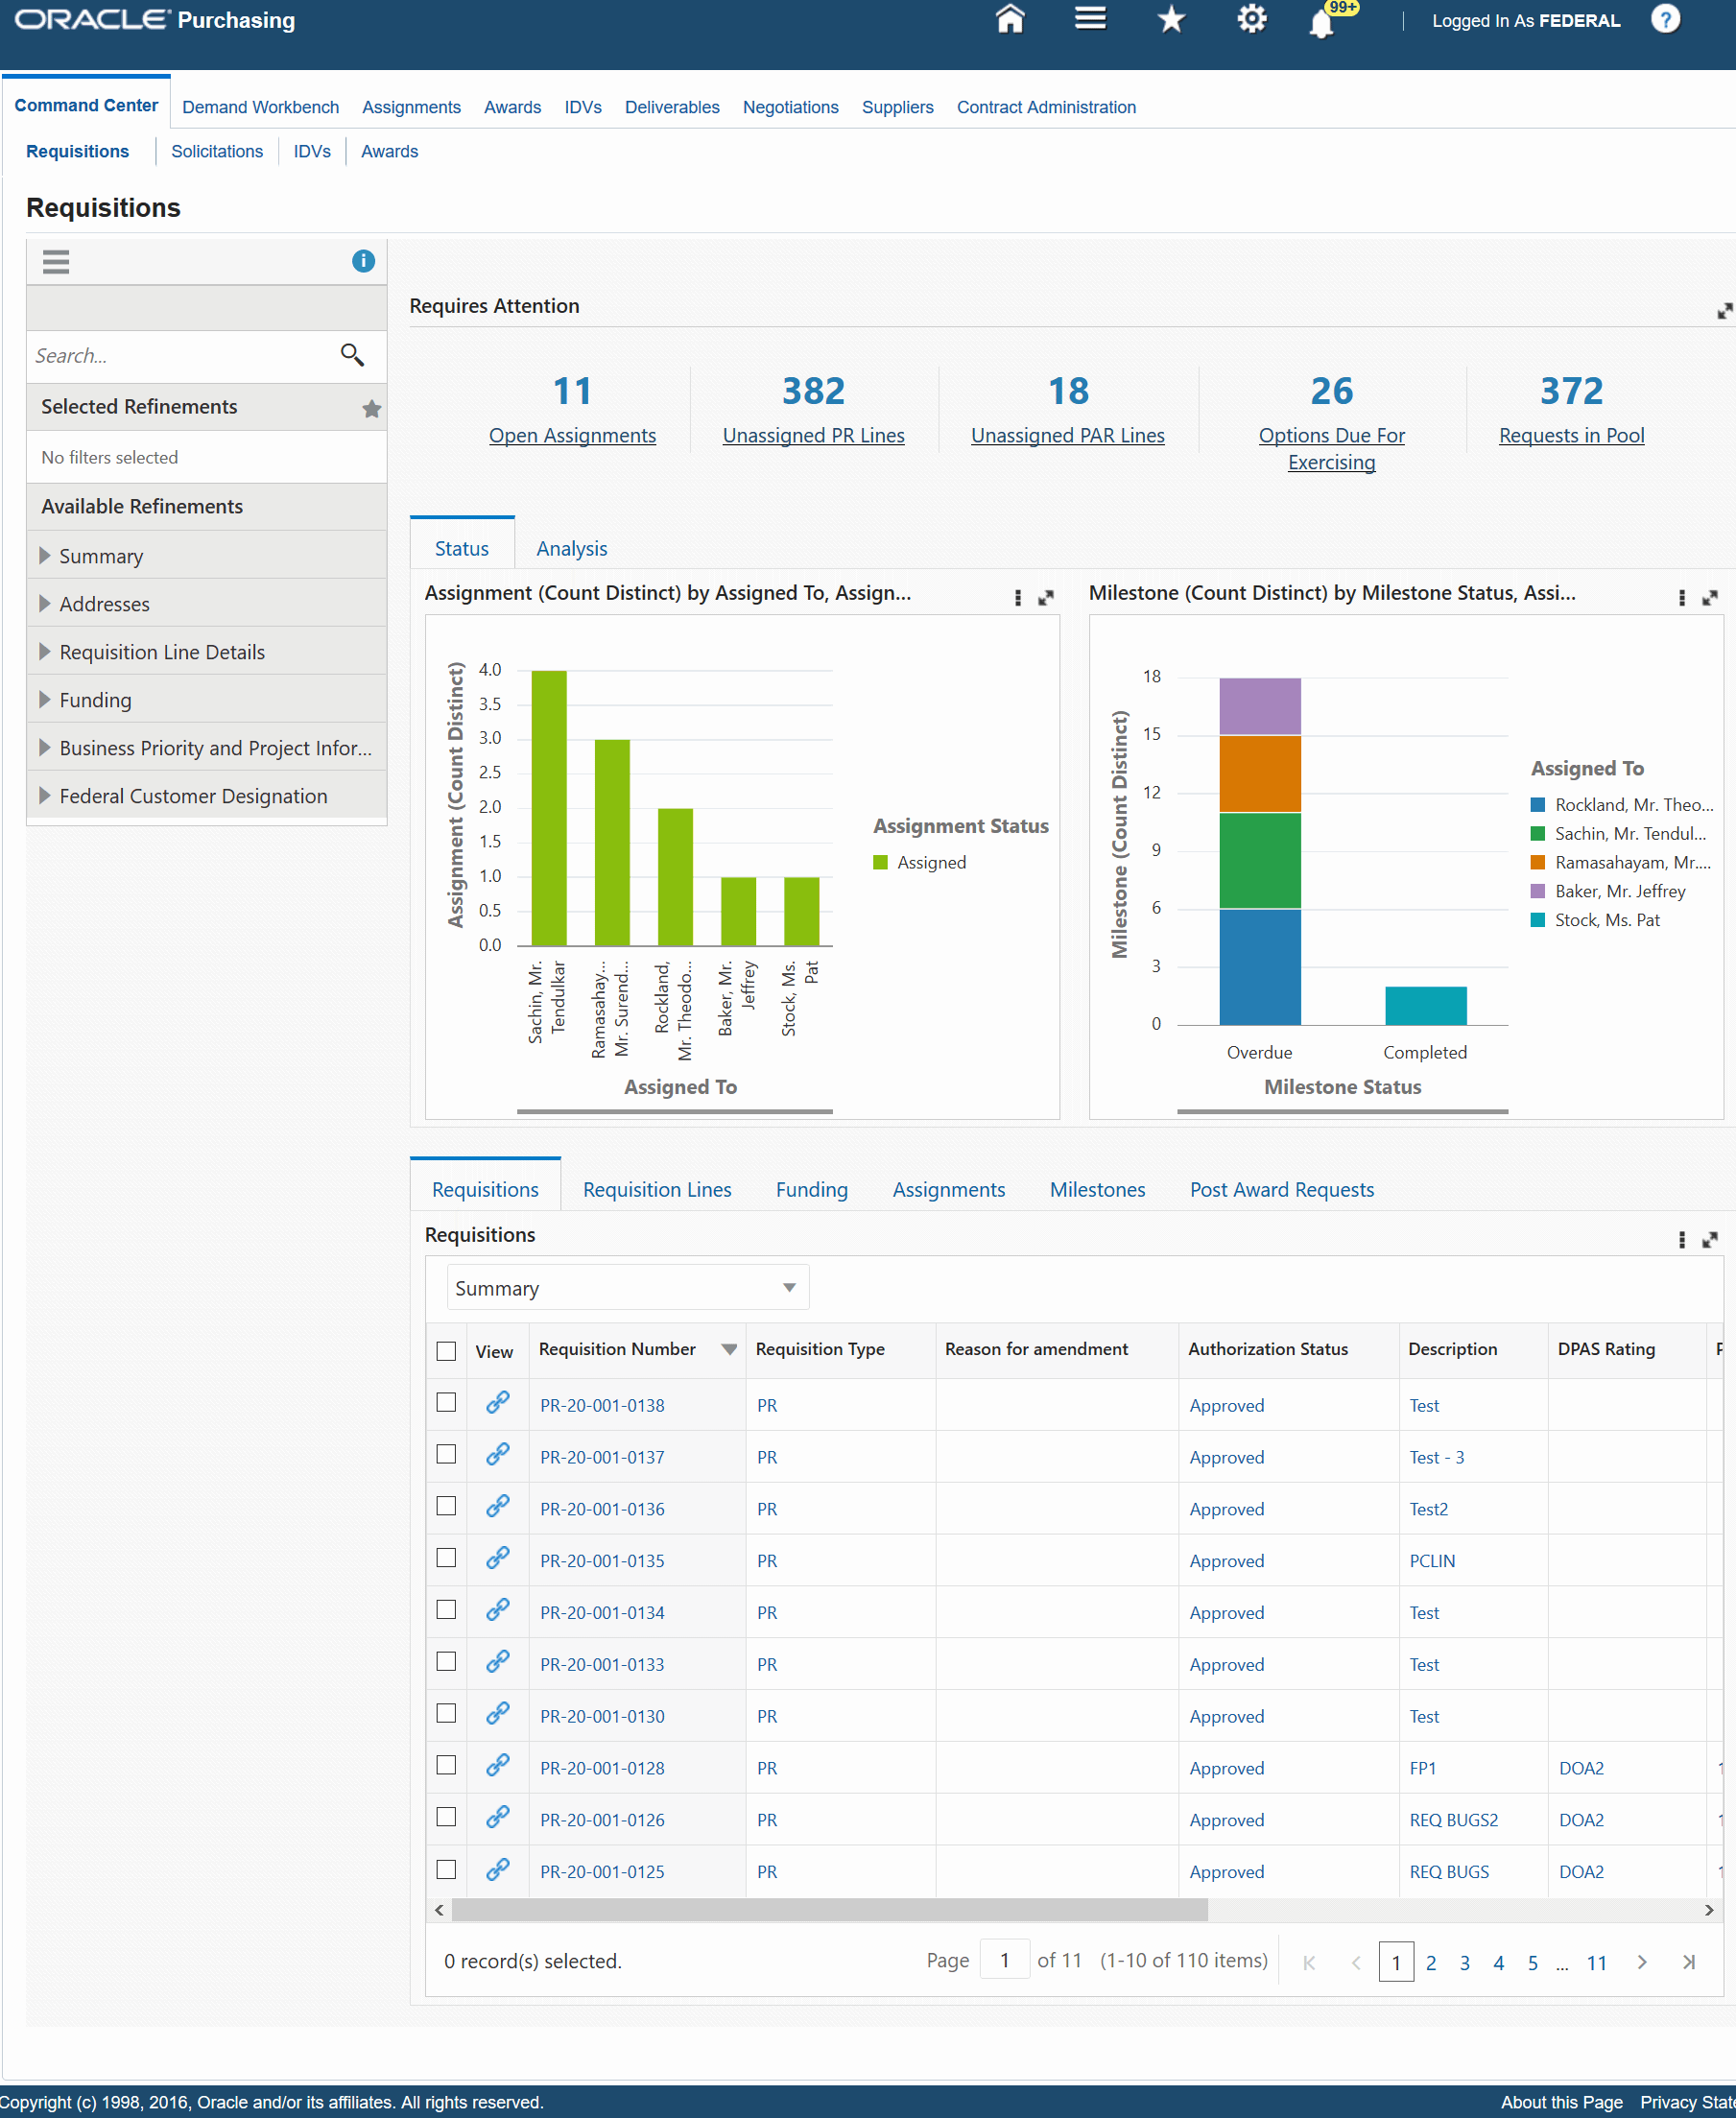Maximize the Assignment chart
The image size is (1736, 2118).
click(1046, 597)
